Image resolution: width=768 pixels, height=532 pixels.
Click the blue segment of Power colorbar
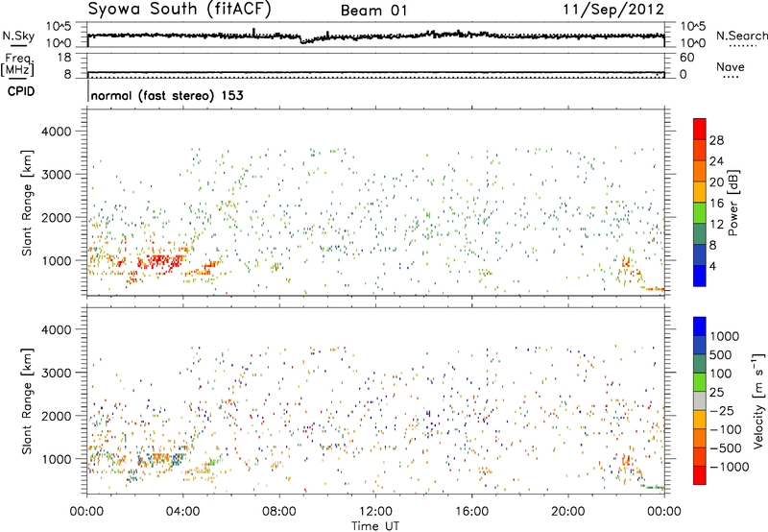[700, 276]
